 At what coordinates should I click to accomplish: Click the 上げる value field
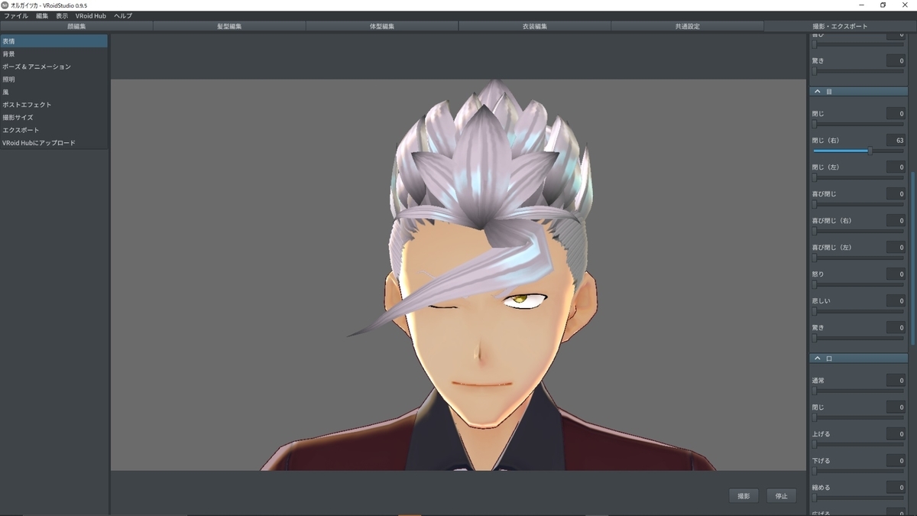click(896, 434)
